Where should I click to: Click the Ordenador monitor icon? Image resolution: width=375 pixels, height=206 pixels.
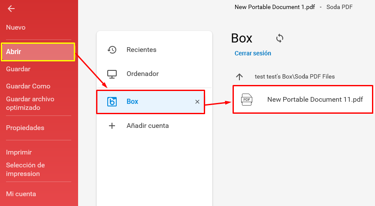coord(112,74)
